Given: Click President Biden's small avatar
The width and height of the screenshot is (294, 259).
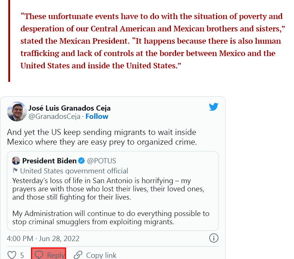Looking at the screenshot, I should (16, 161).
